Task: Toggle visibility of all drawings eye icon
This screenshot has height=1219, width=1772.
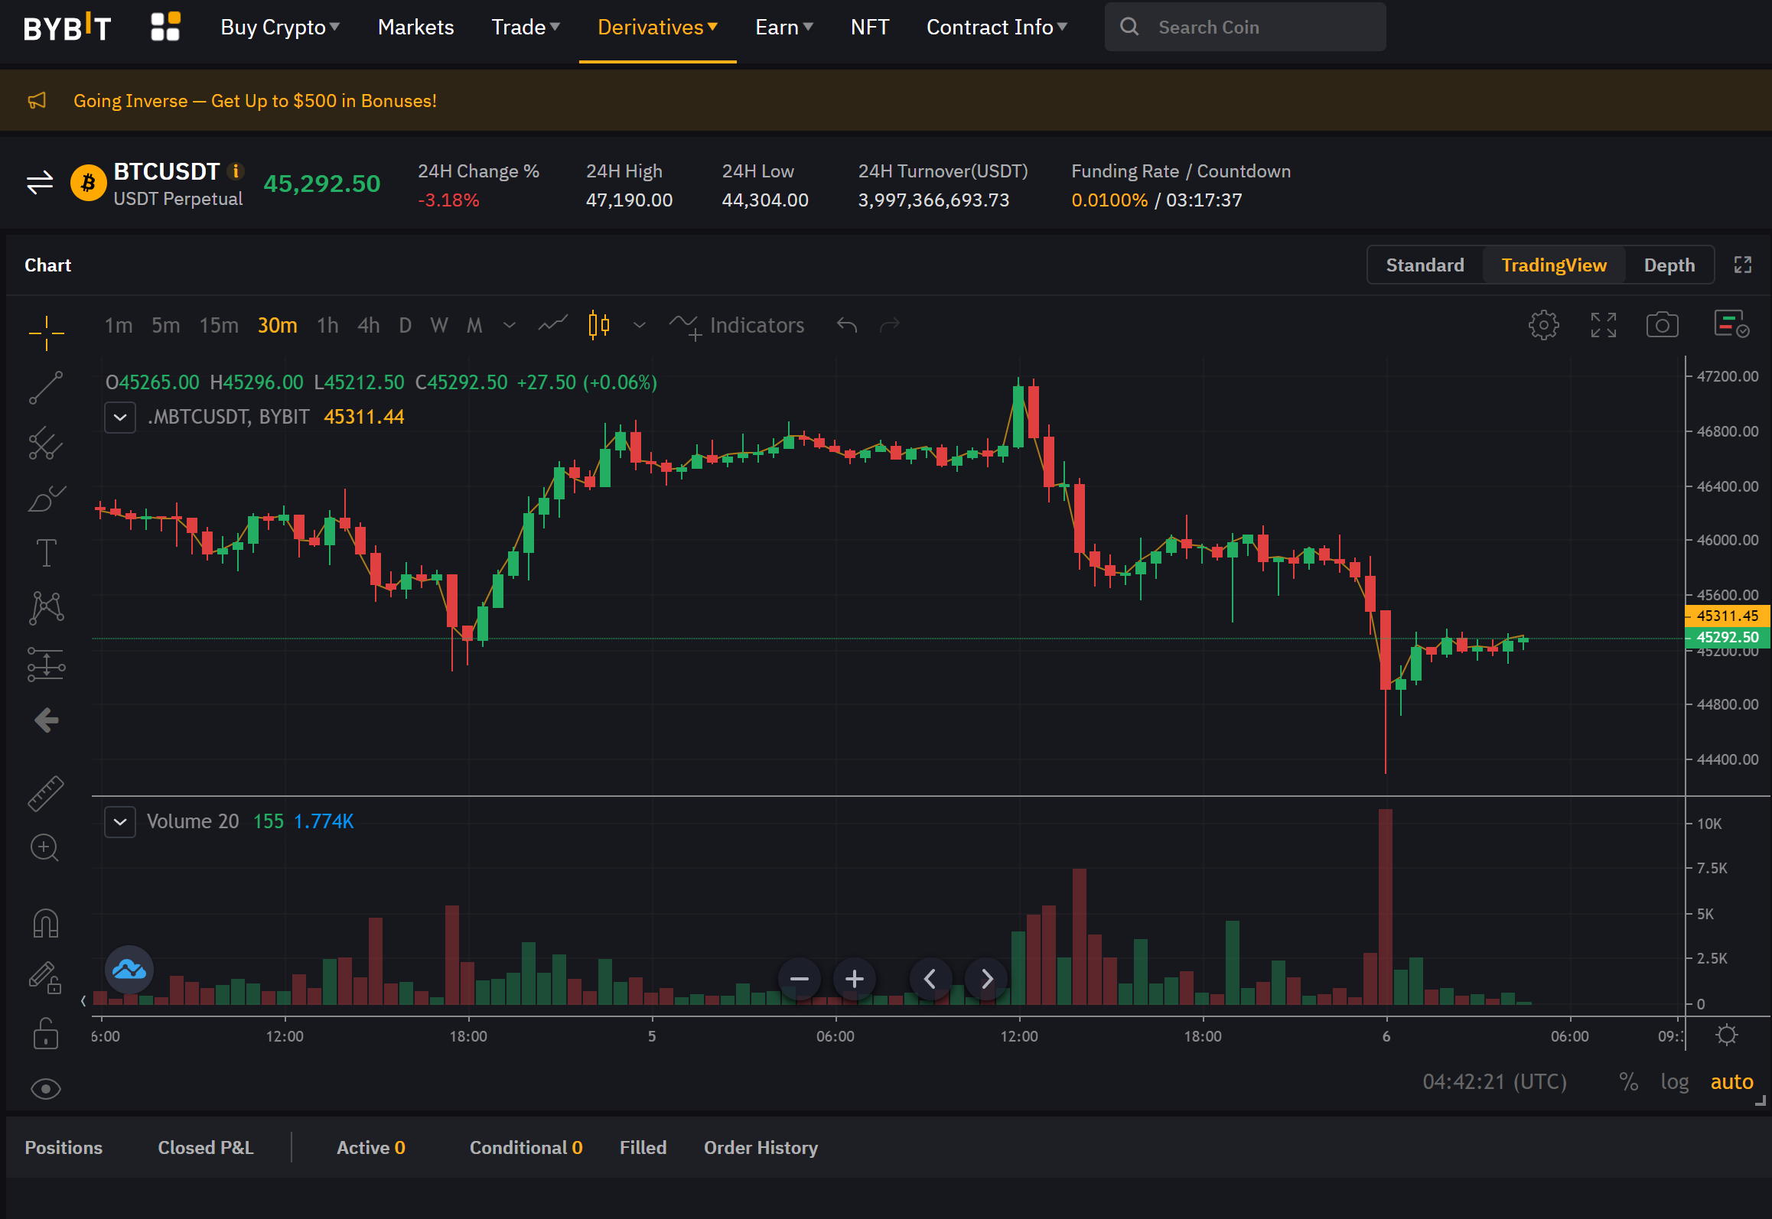Action: pos(46,1088)
